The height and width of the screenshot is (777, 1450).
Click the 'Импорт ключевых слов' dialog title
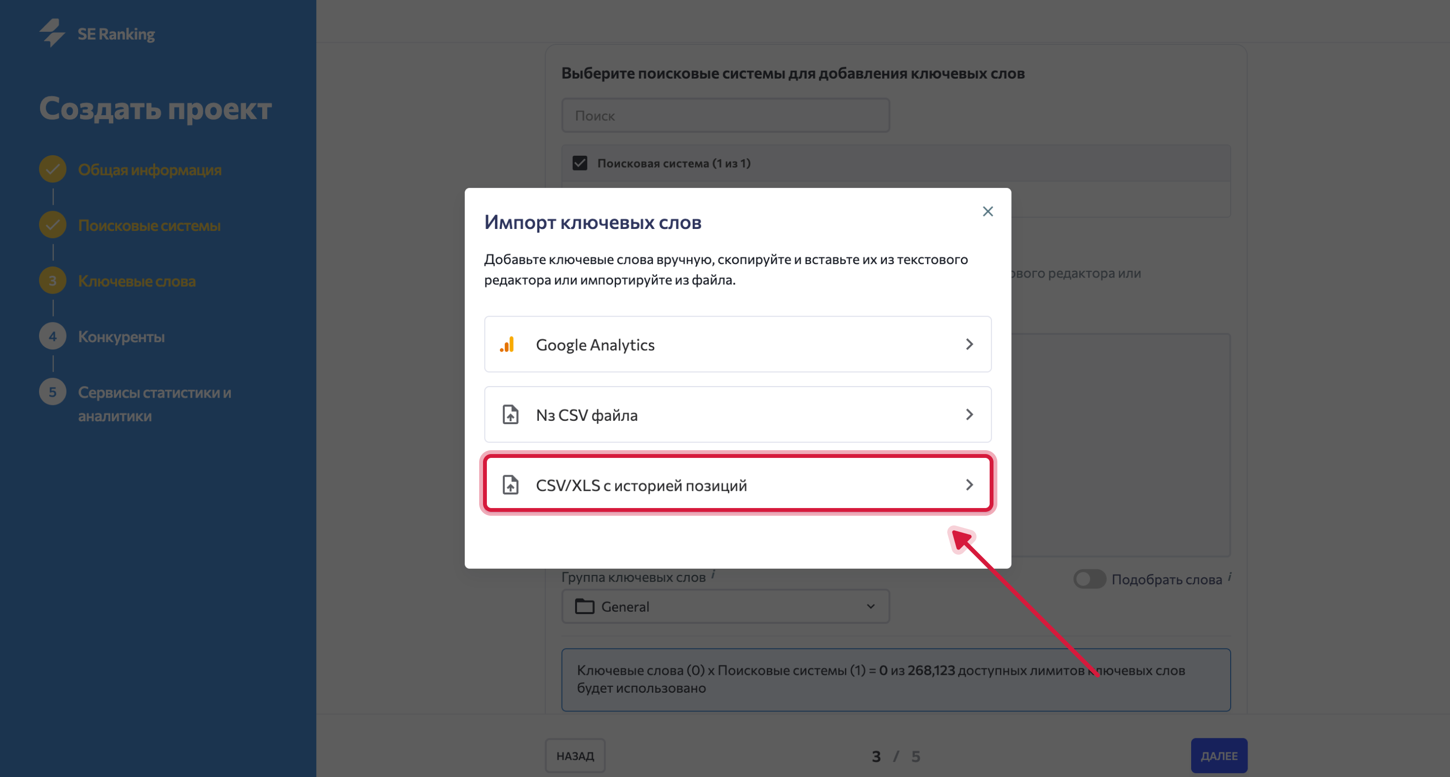pyautogui.click(x=593, y=222)
